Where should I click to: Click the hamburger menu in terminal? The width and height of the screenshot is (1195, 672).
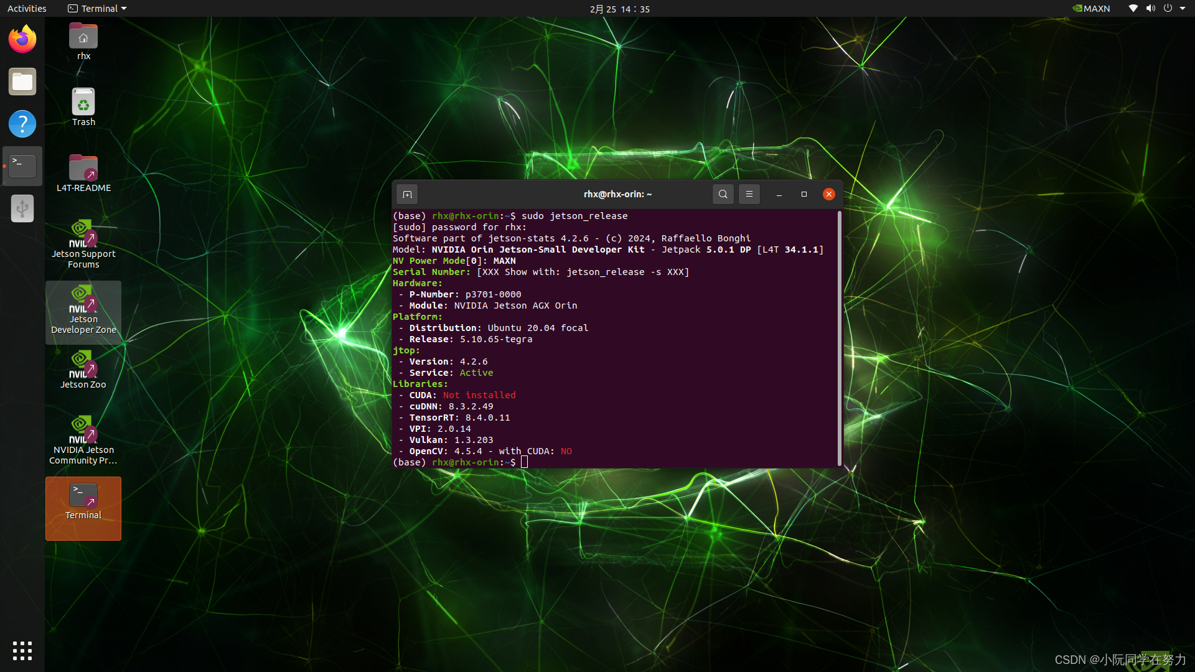pos(749,195)
